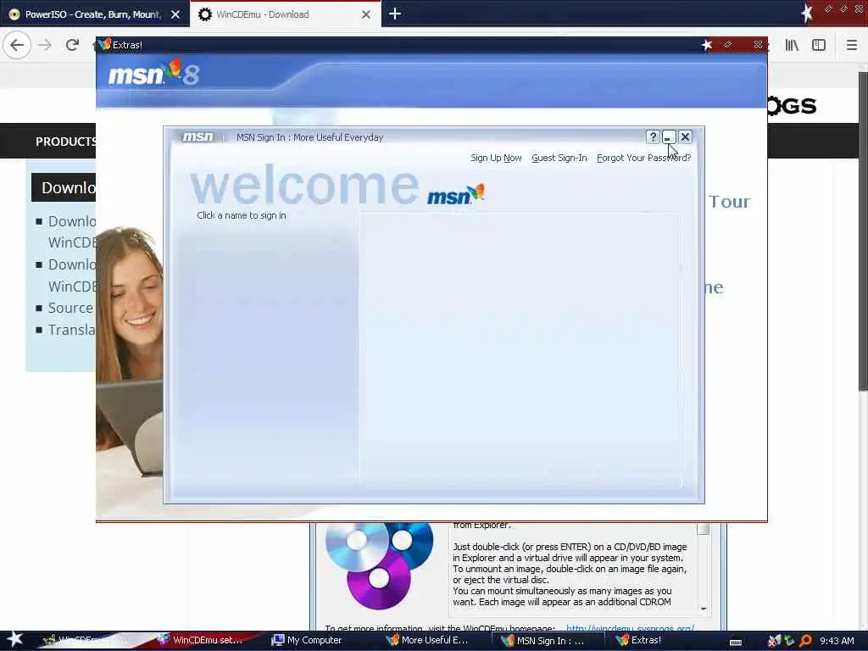This screenshot has height=651, width=868.
Task: Click the Start star button on the taskbar
Action: [15, 639]
